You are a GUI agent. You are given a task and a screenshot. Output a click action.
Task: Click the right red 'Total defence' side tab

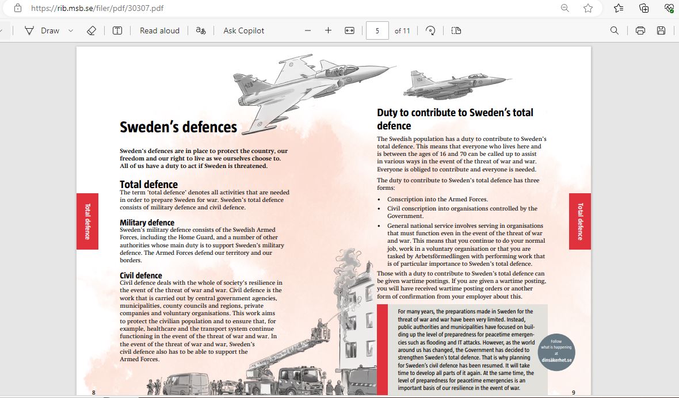point(580,221)
